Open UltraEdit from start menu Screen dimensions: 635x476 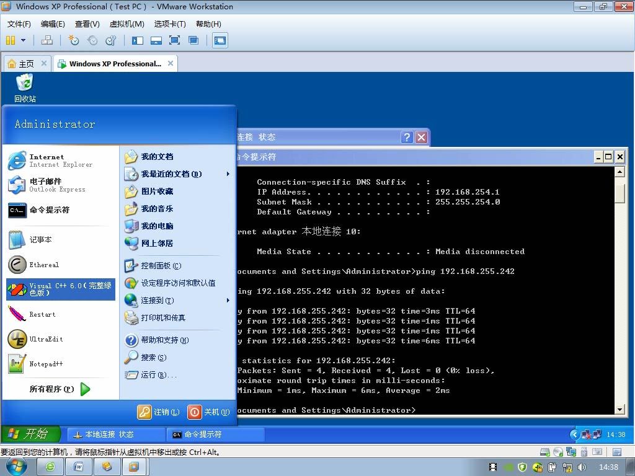click(x=61, y=339)
